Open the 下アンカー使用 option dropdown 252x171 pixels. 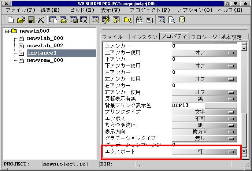[x=204, y=66]
